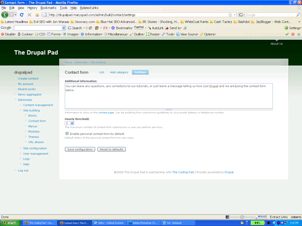The width and height of the screenshot is (302, 226).
Task: Reload the page with the refresh icon
Action: [x=22, y=14]
